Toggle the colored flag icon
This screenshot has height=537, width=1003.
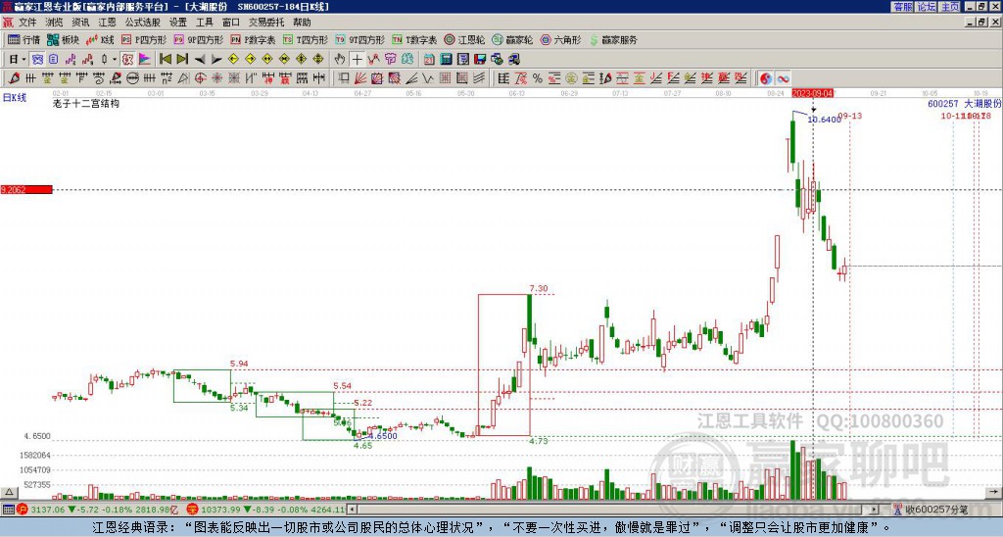coord(145,59)
